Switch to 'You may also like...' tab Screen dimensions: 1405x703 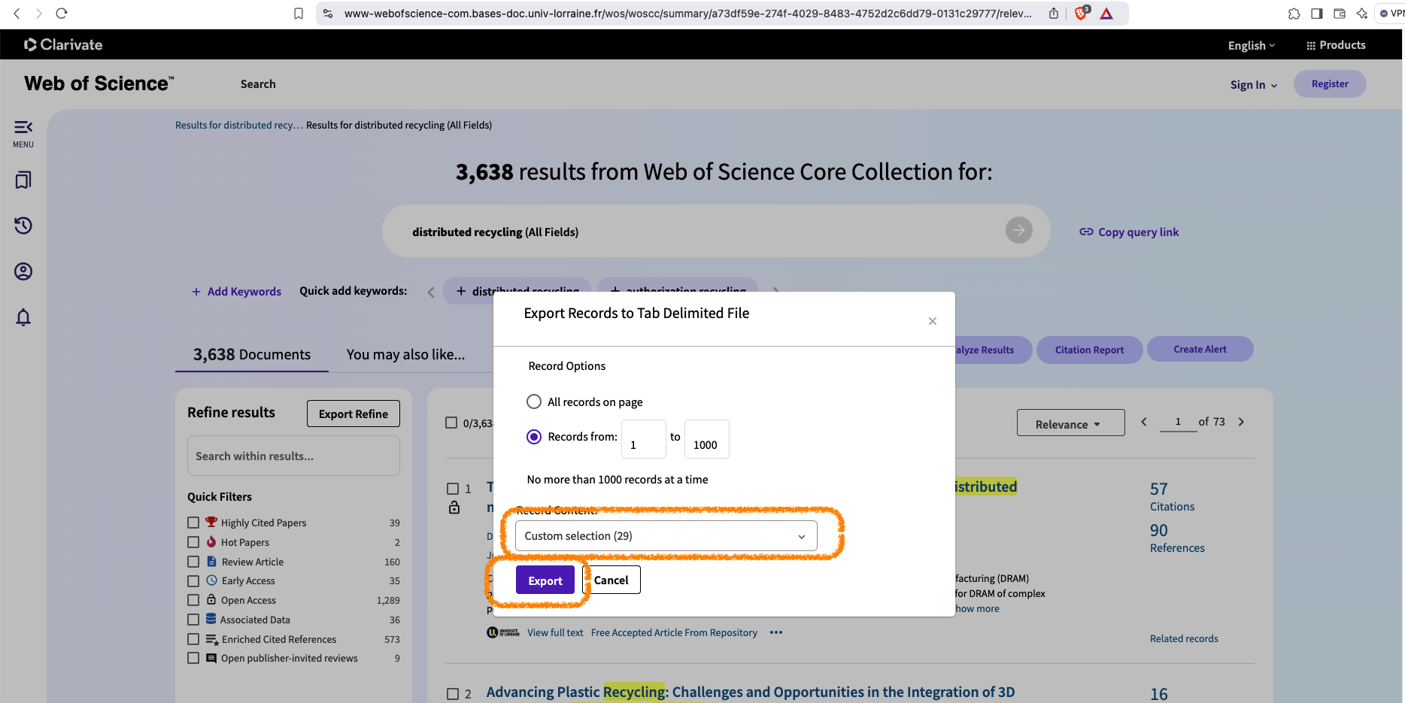(x=405, y=355)
